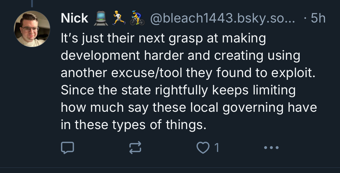Open Nick's profile picture
340x173 pixels.
32,29
